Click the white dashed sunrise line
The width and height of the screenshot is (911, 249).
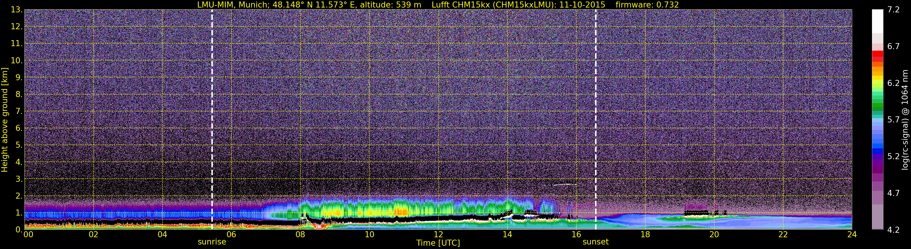click(x=212, y=120)
